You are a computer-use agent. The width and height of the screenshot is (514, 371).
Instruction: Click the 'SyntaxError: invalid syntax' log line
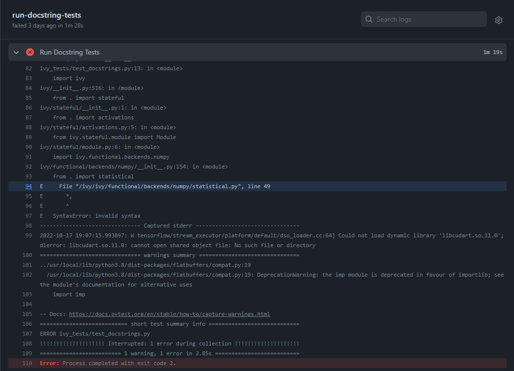pos(96,216)
